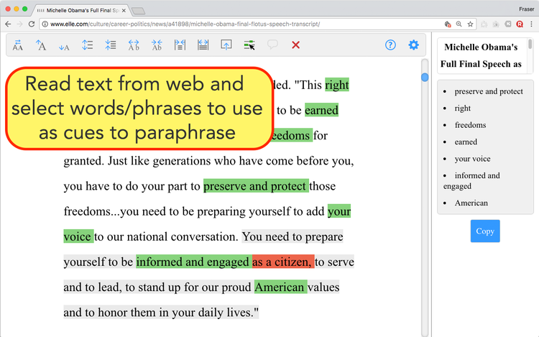539x337 pixels.
Task: Click highlighted word 'American' in text
Action: coord(280,287)
